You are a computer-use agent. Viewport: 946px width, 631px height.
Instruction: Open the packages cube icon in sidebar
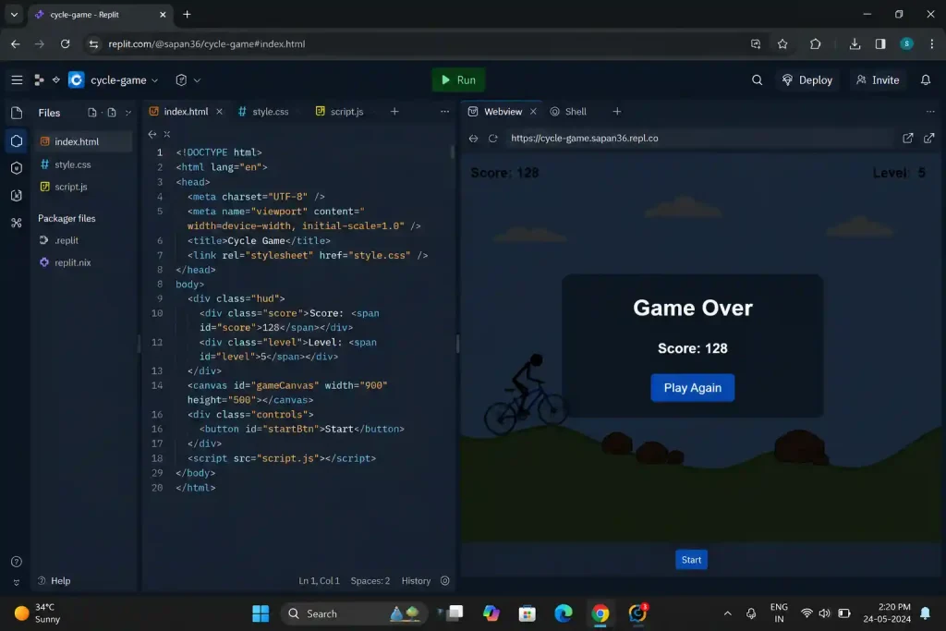(x=17, y=168)
